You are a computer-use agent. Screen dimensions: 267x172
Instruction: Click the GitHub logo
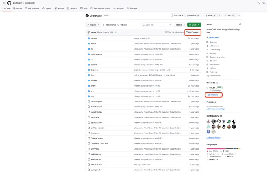point(9,3)
